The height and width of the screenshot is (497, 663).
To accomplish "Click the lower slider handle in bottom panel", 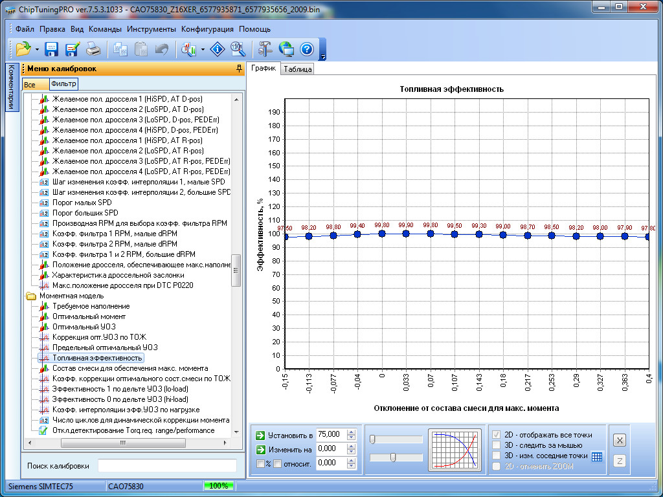I will (392, 458).
